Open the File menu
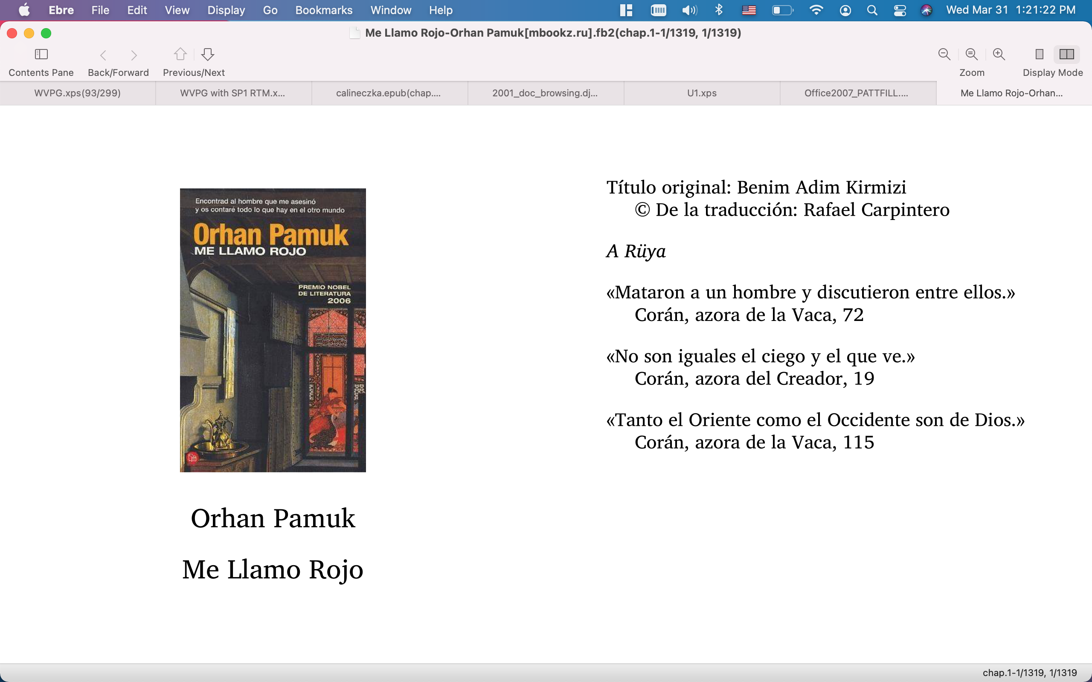 point(100,10)
